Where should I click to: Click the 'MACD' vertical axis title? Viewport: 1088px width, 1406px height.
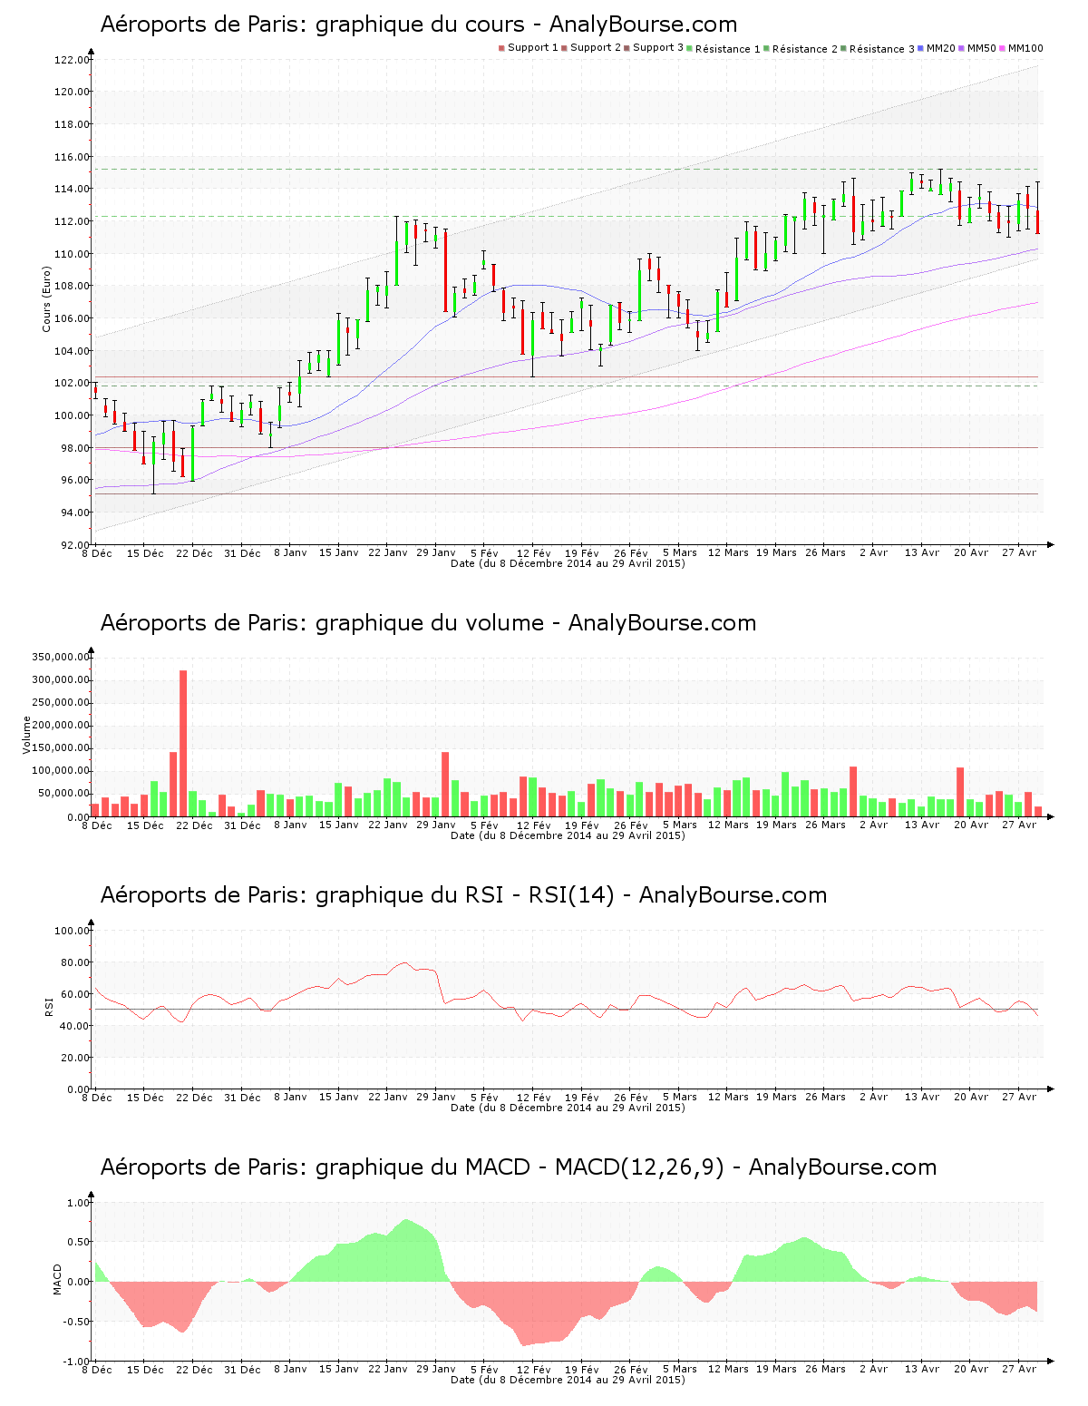click(x=58, y=1279)
